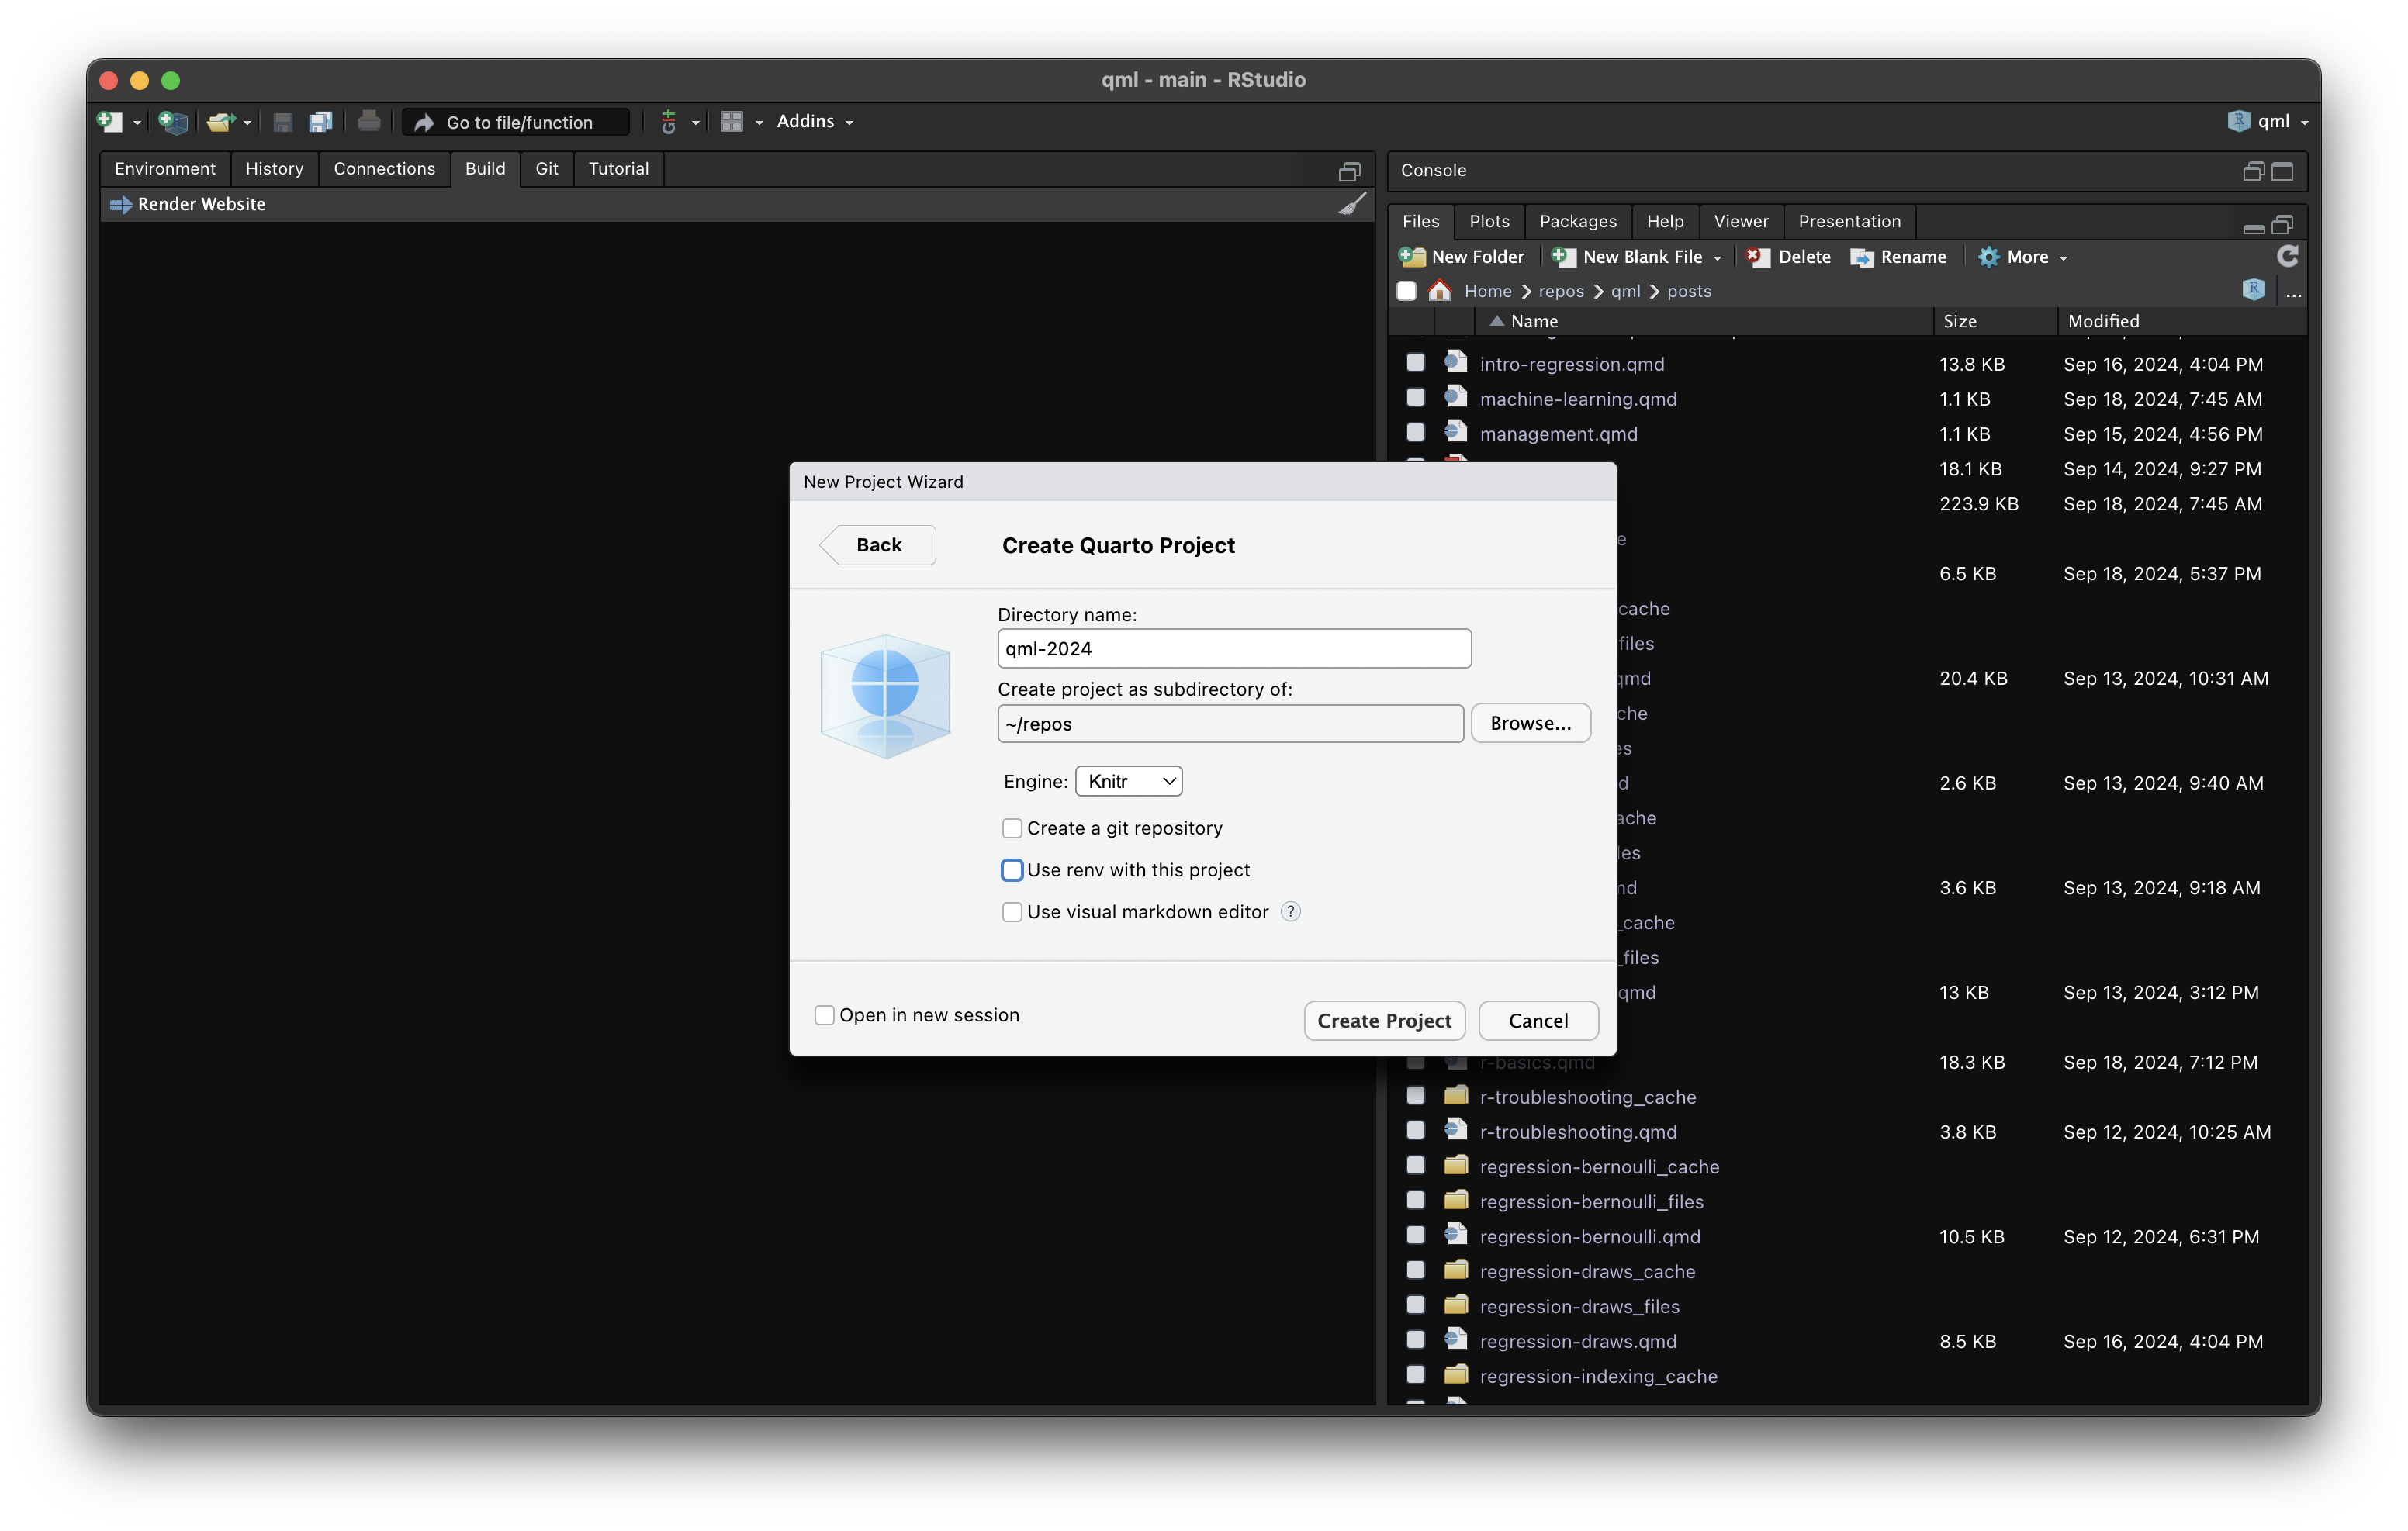This screenshot has width=2408, height=1531.
Task: Switch to the History tab
Action: pyautogui.click(x=274, y=169)
